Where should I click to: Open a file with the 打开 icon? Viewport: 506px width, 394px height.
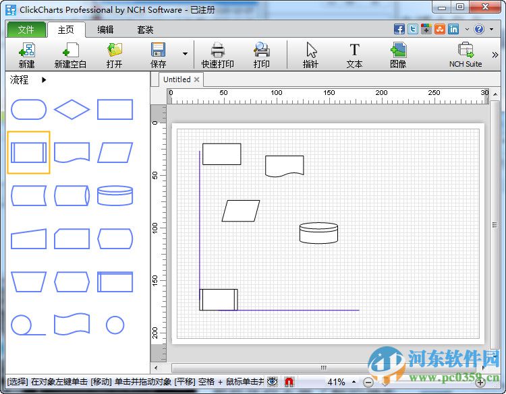click(115, 55)
